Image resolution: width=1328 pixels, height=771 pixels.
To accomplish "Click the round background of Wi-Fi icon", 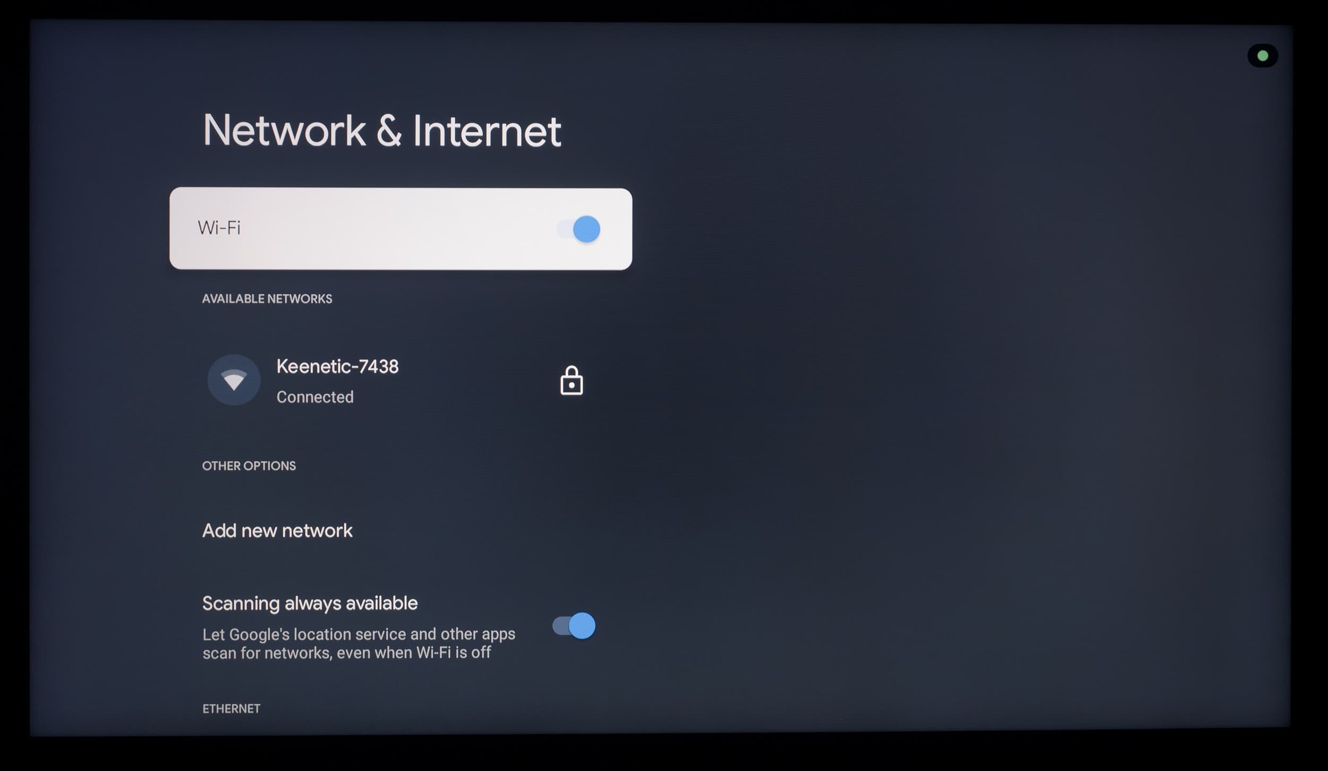I will pos(234,380).
